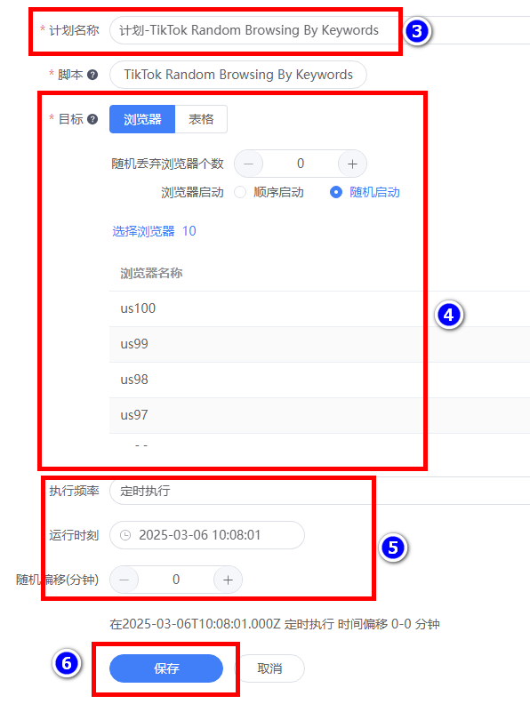Screen dimensions: 530x704
Task: Switch target to 浏览器 tab
Action: (x=142, y=119)
